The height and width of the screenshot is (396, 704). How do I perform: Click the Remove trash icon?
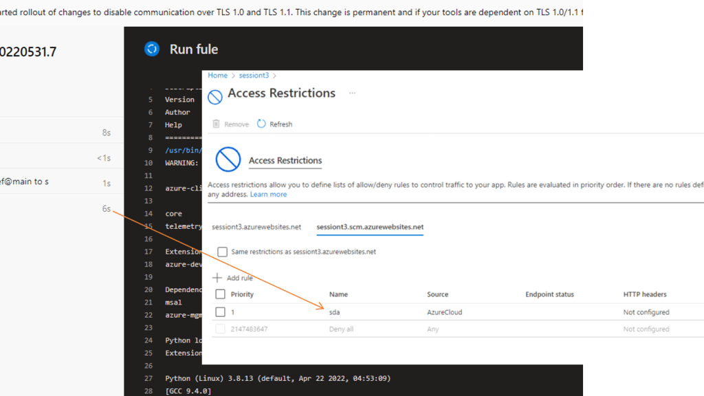click(217, 124)
